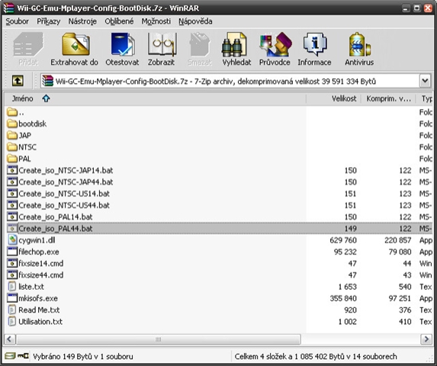
Task: Click size value 629 760
Action: pos(343,240)
